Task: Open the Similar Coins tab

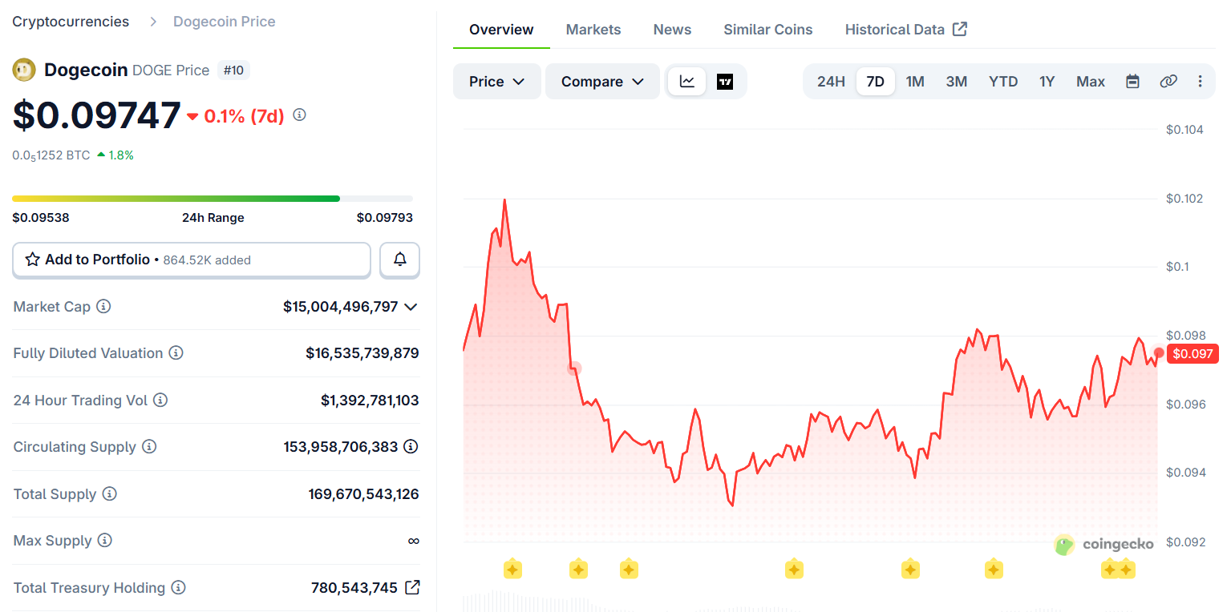Action: tap(767, 29)
